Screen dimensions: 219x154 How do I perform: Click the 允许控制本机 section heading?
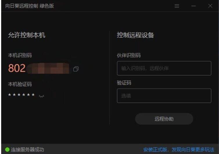pyautogui.click(x=26, y=35)
